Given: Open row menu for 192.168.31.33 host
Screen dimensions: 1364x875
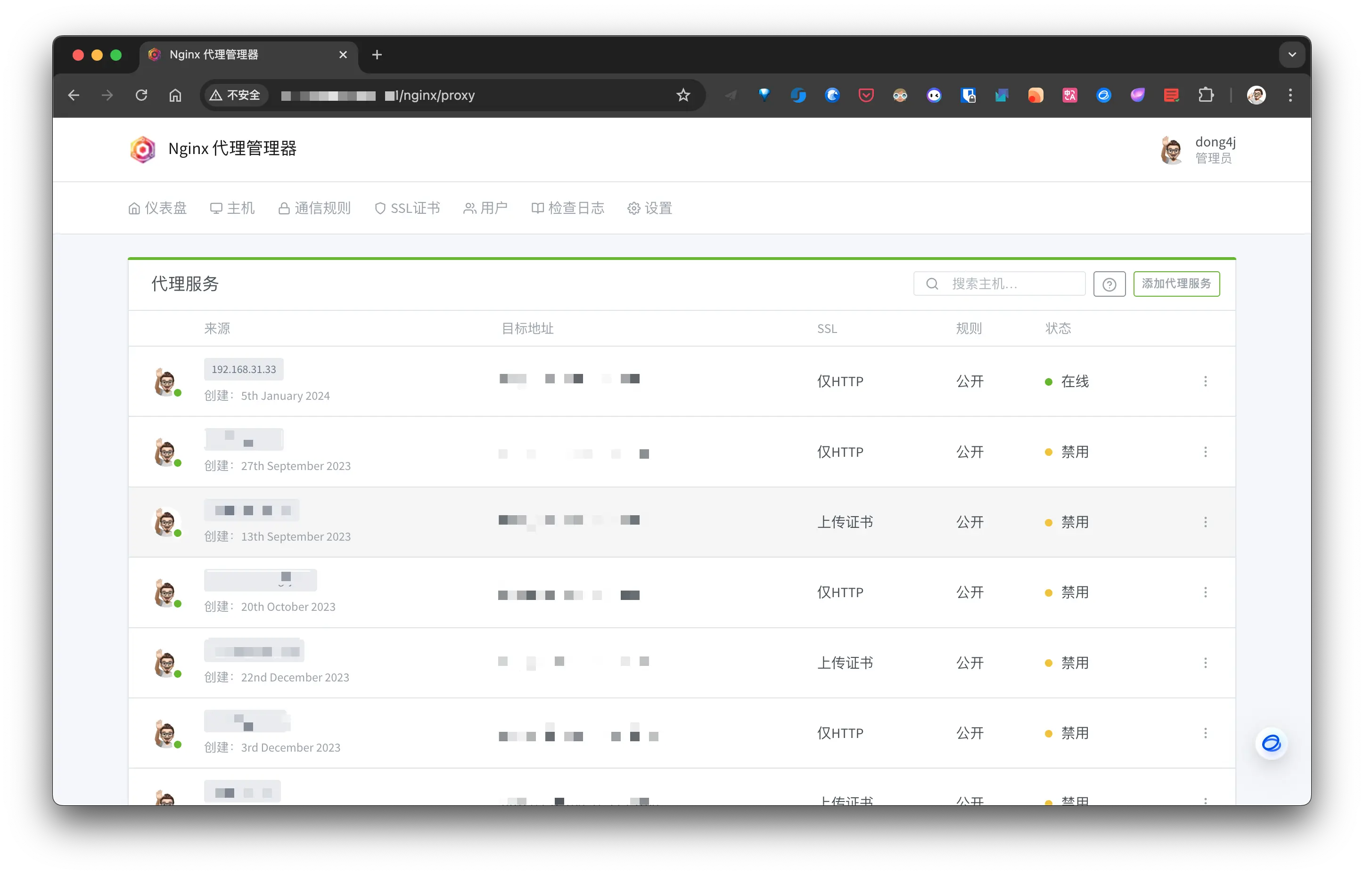Looking at the screenshot, I should (1205, 381).
